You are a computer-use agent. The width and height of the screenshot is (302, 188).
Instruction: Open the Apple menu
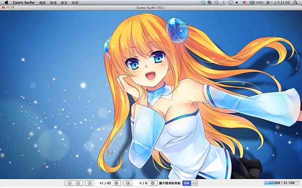point(7,3)
